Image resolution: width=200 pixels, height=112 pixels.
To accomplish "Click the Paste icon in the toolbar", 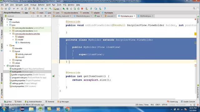I will pos(29,9).
